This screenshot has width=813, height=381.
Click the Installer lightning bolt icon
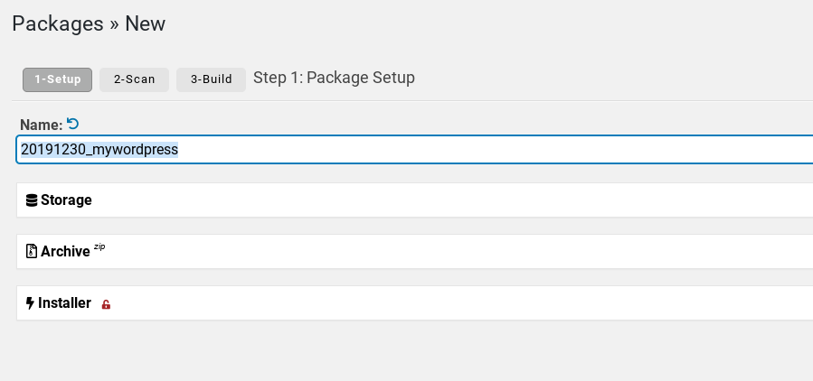(30, 303)
